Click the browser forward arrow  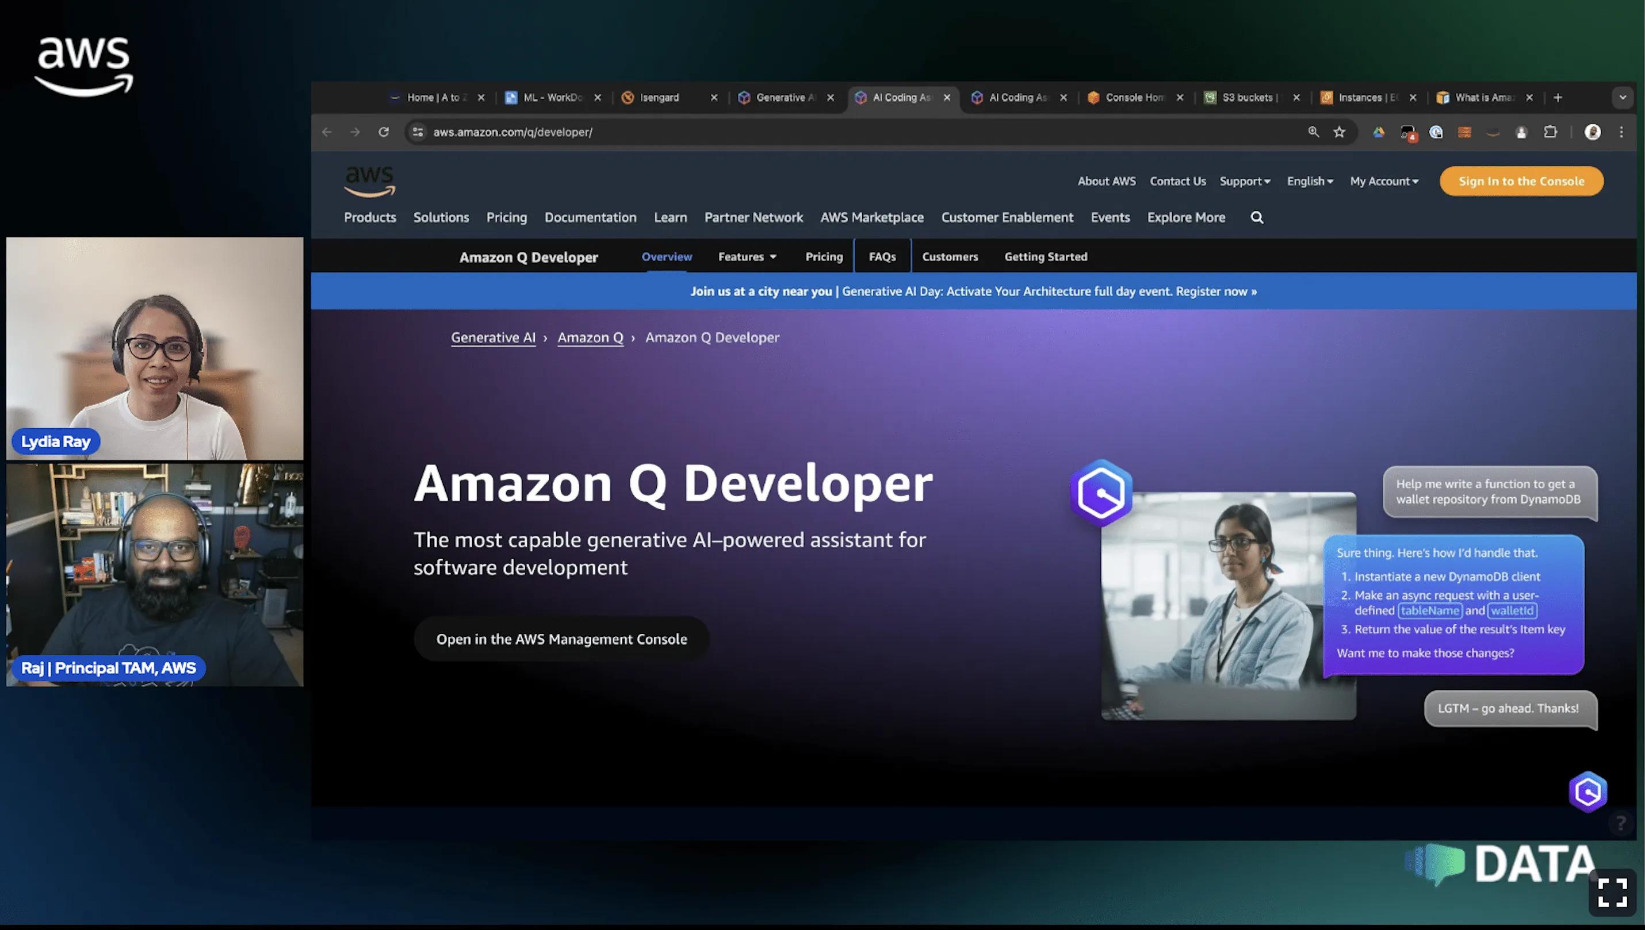coord(355,132)
